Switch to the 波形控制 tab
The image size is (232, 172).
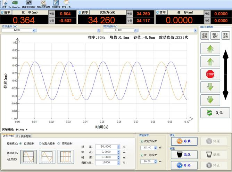click(8, 136)
